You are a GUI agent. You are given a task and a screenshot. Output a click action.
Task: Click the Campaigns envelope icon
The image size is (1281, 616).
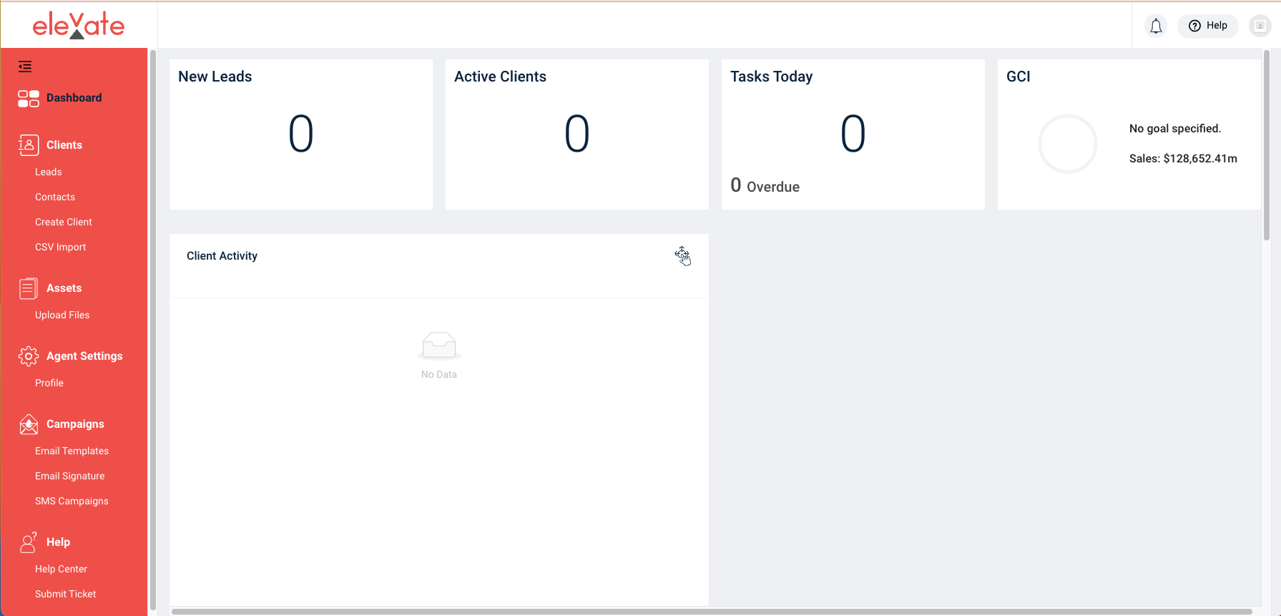(x=29, y=424)
